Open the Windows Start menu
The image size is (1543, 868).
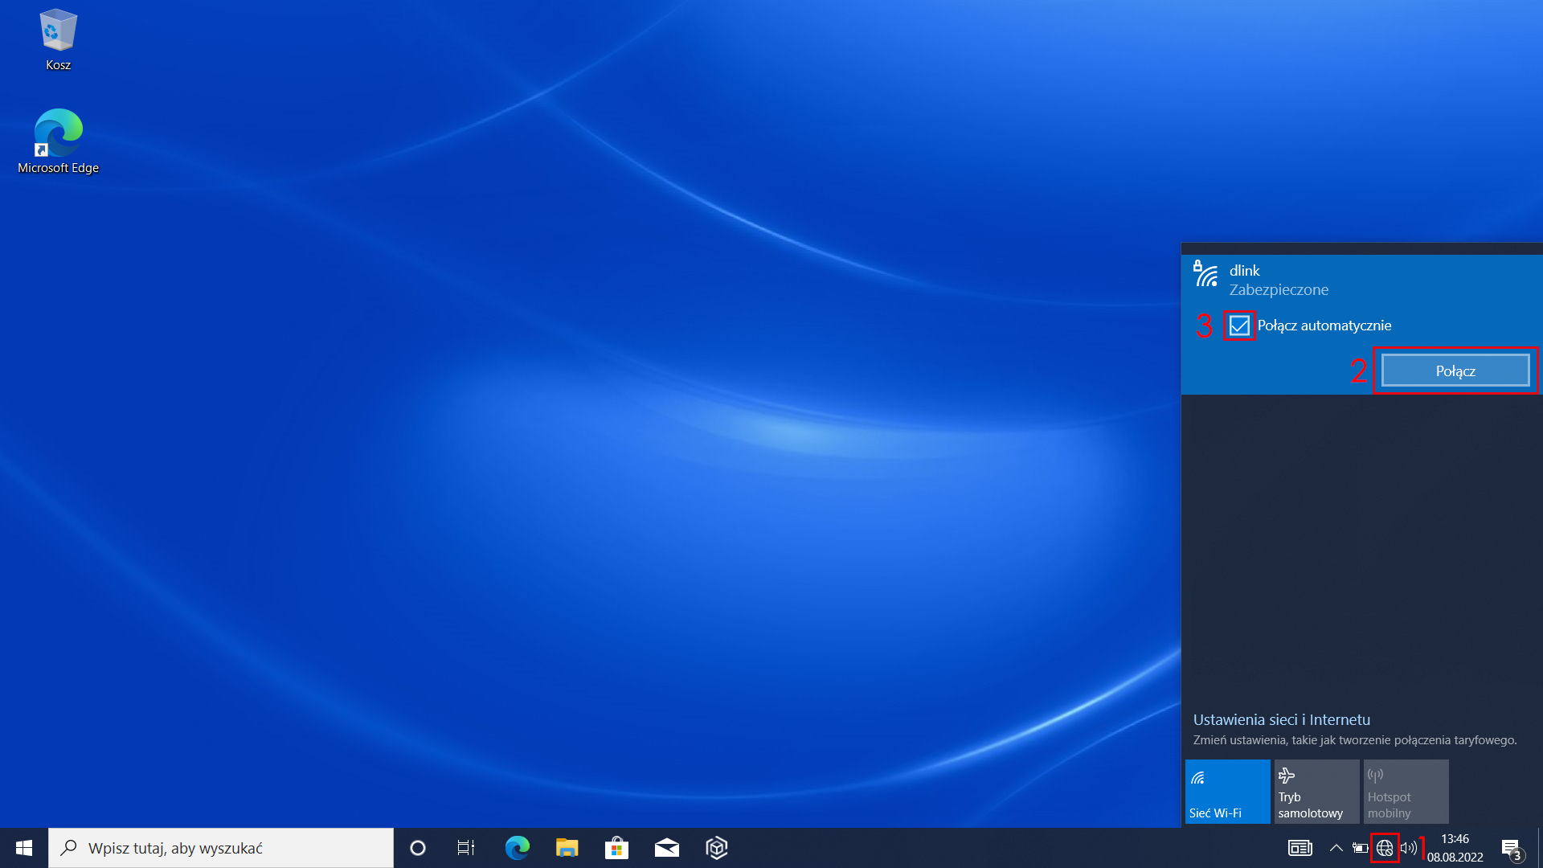click(24, 848)
